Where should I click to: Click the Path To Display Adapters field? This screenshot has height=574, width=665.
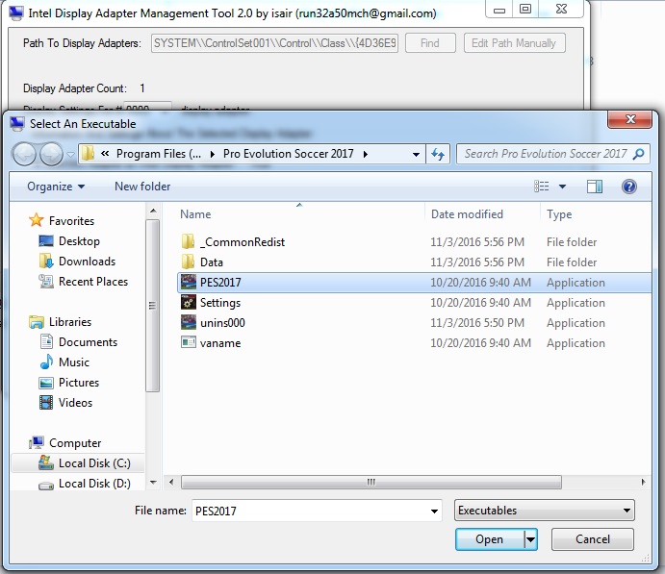click(274, 43)
